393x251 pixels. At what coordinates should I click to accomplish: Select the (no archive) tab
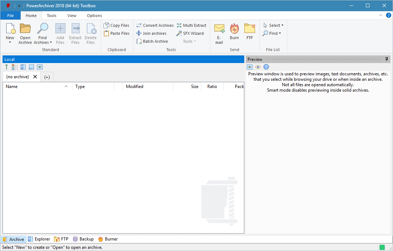(17, 77)
